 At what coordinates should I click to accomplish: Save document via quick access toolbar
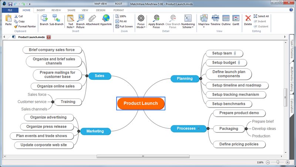click(10, 4)
